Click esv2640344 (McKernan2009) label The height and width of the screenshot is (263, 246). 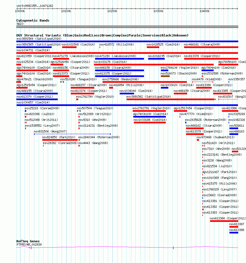pyautogui.click(x=99, y=137)
